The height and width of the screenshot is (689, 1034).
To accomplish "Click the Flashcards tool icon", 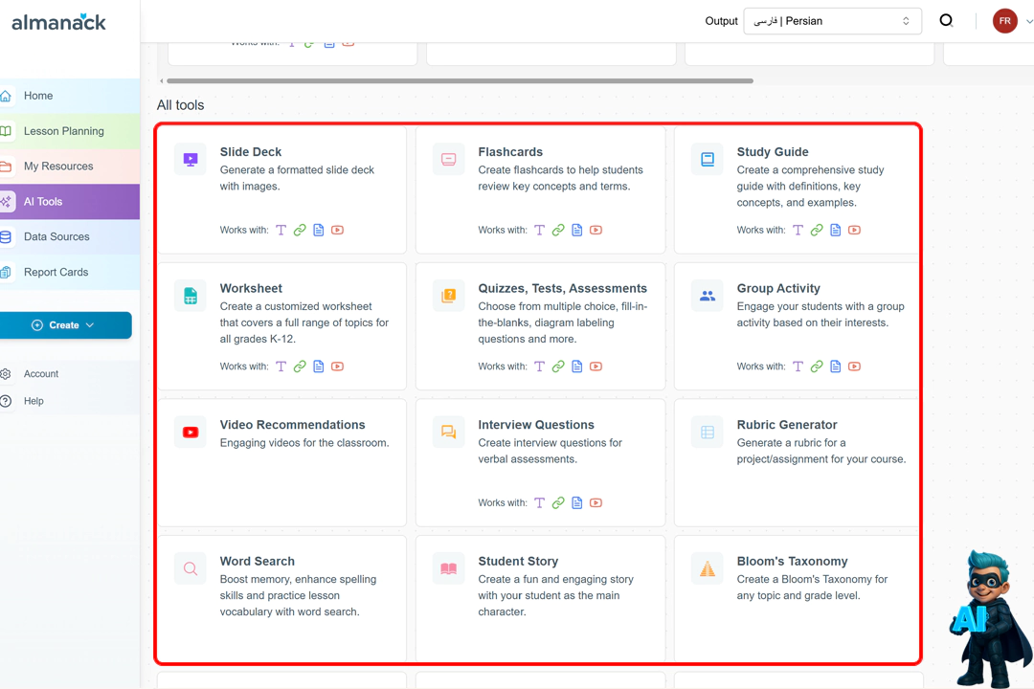I will click(x=448, y=159).
